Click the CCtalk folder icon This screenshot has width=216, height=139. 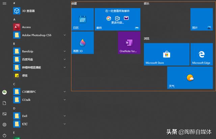[x=17, y=100]
